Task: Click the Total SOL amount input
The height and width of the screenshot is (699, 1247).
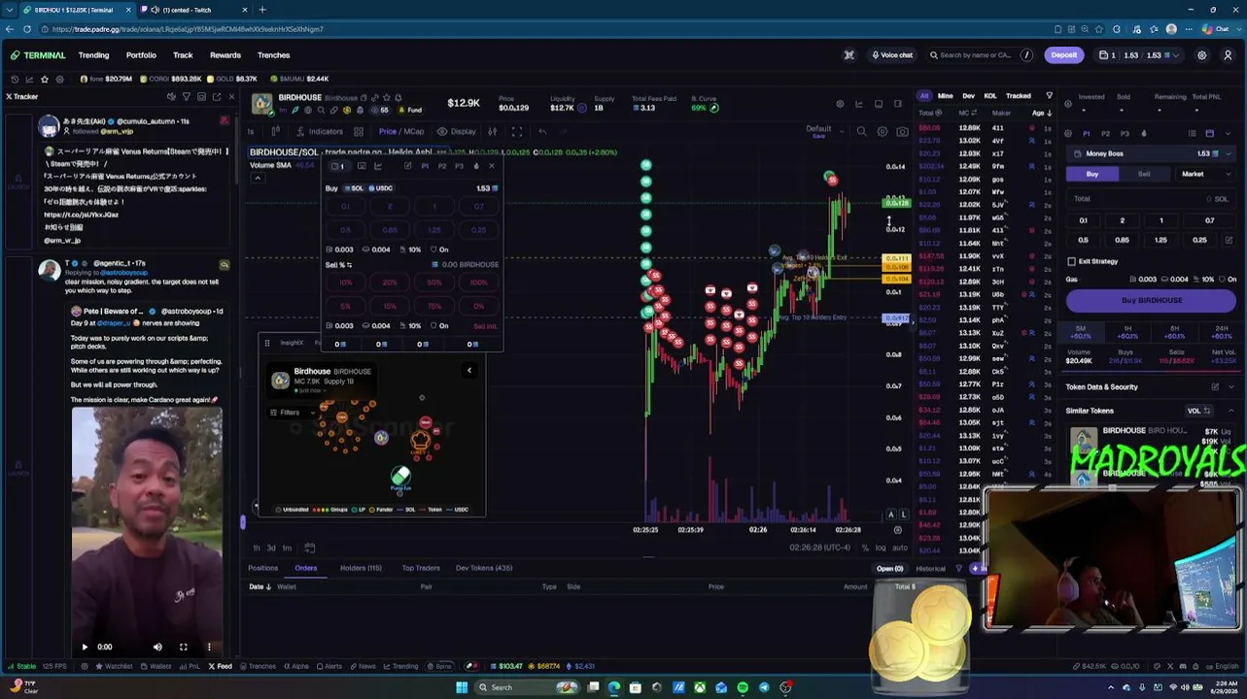Action: coord(1152,199)
